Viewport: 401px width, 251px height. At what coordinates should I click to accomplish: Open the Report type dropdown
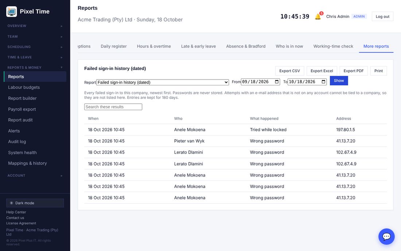(162, 82)
